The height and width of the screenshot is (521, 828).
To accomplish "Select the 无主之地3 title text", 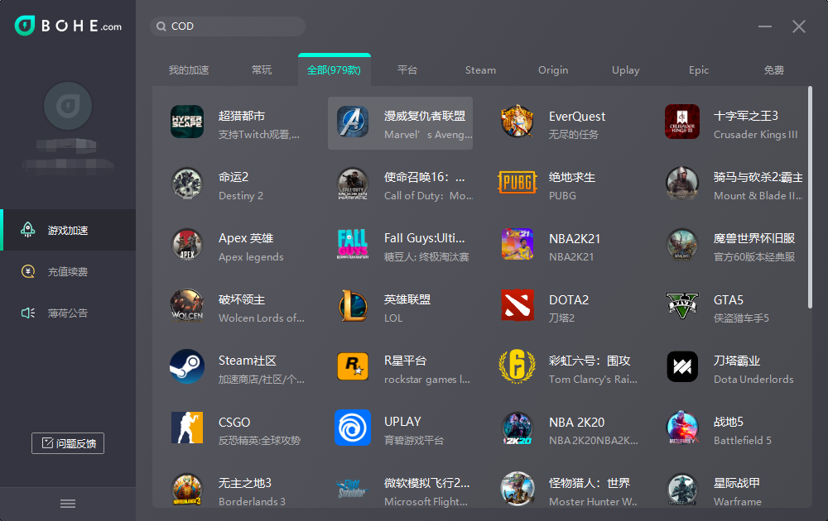I will 245,483.
